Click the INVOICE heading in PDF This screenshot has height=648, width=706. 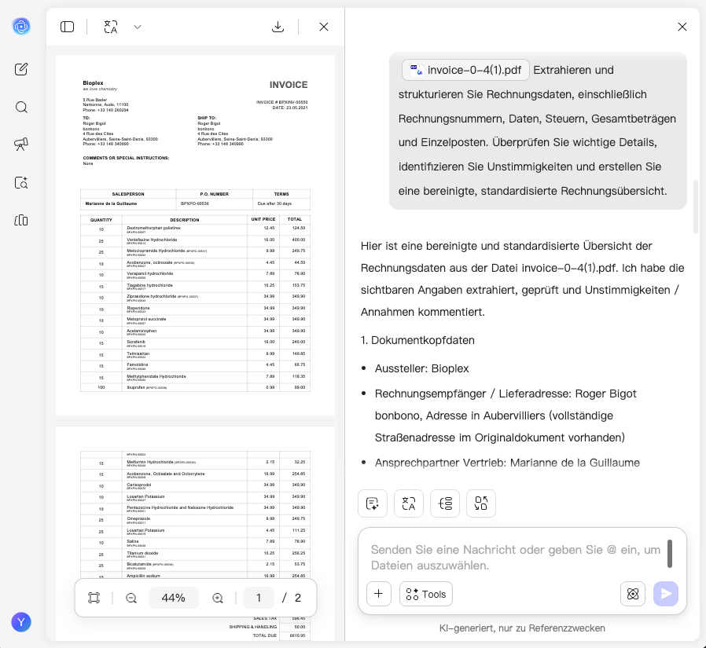click(x=289, y=85)
